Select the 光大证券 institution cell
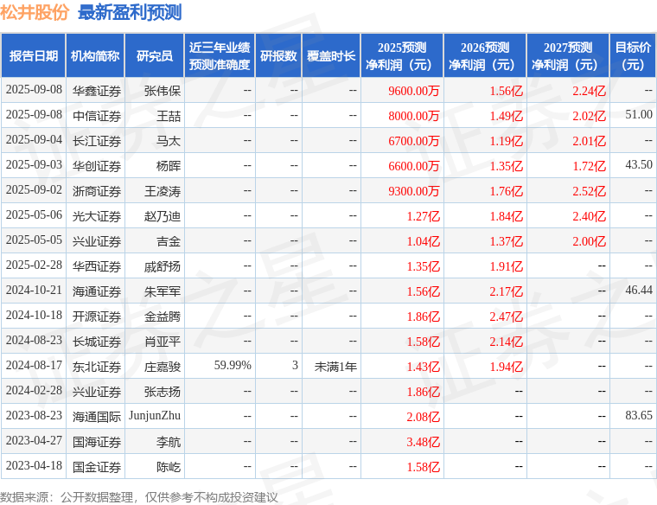This screenshot has width=657, height=505. [x=96, y=216]
